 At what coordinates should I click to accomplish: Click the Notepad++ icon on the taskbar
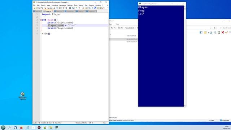pyautogui.click(x=45, y=127)
